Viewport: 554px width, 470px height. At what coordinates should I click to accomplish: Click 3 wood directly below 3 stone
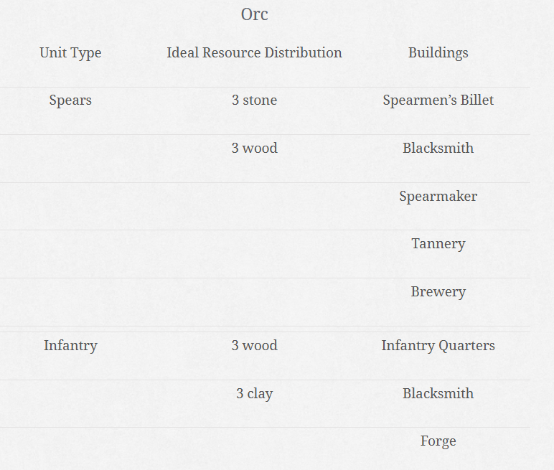(254, 149)
